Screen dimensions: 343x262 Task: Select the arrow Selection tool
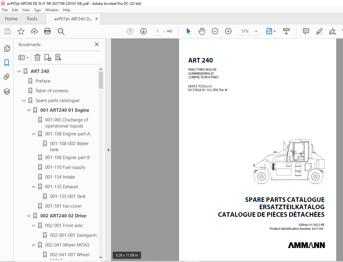pyautogui.click(x=188, y=31)
